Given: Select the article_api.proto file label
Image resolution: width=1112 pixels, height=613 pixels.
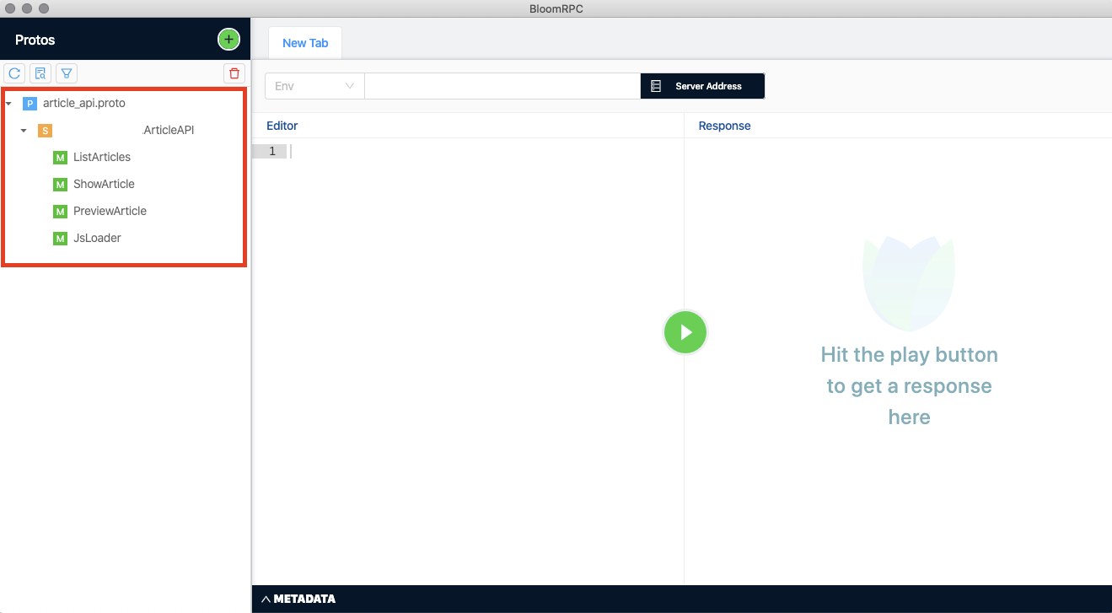Looking at the screenshot, I should pos(84,103).
